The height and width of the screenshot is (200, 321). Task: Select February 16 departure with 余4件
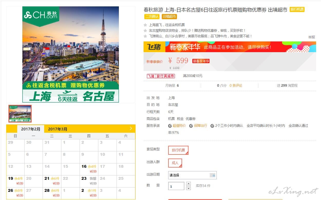89,169
